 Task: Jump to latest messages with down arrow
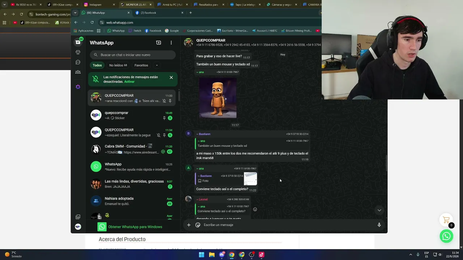379,210
